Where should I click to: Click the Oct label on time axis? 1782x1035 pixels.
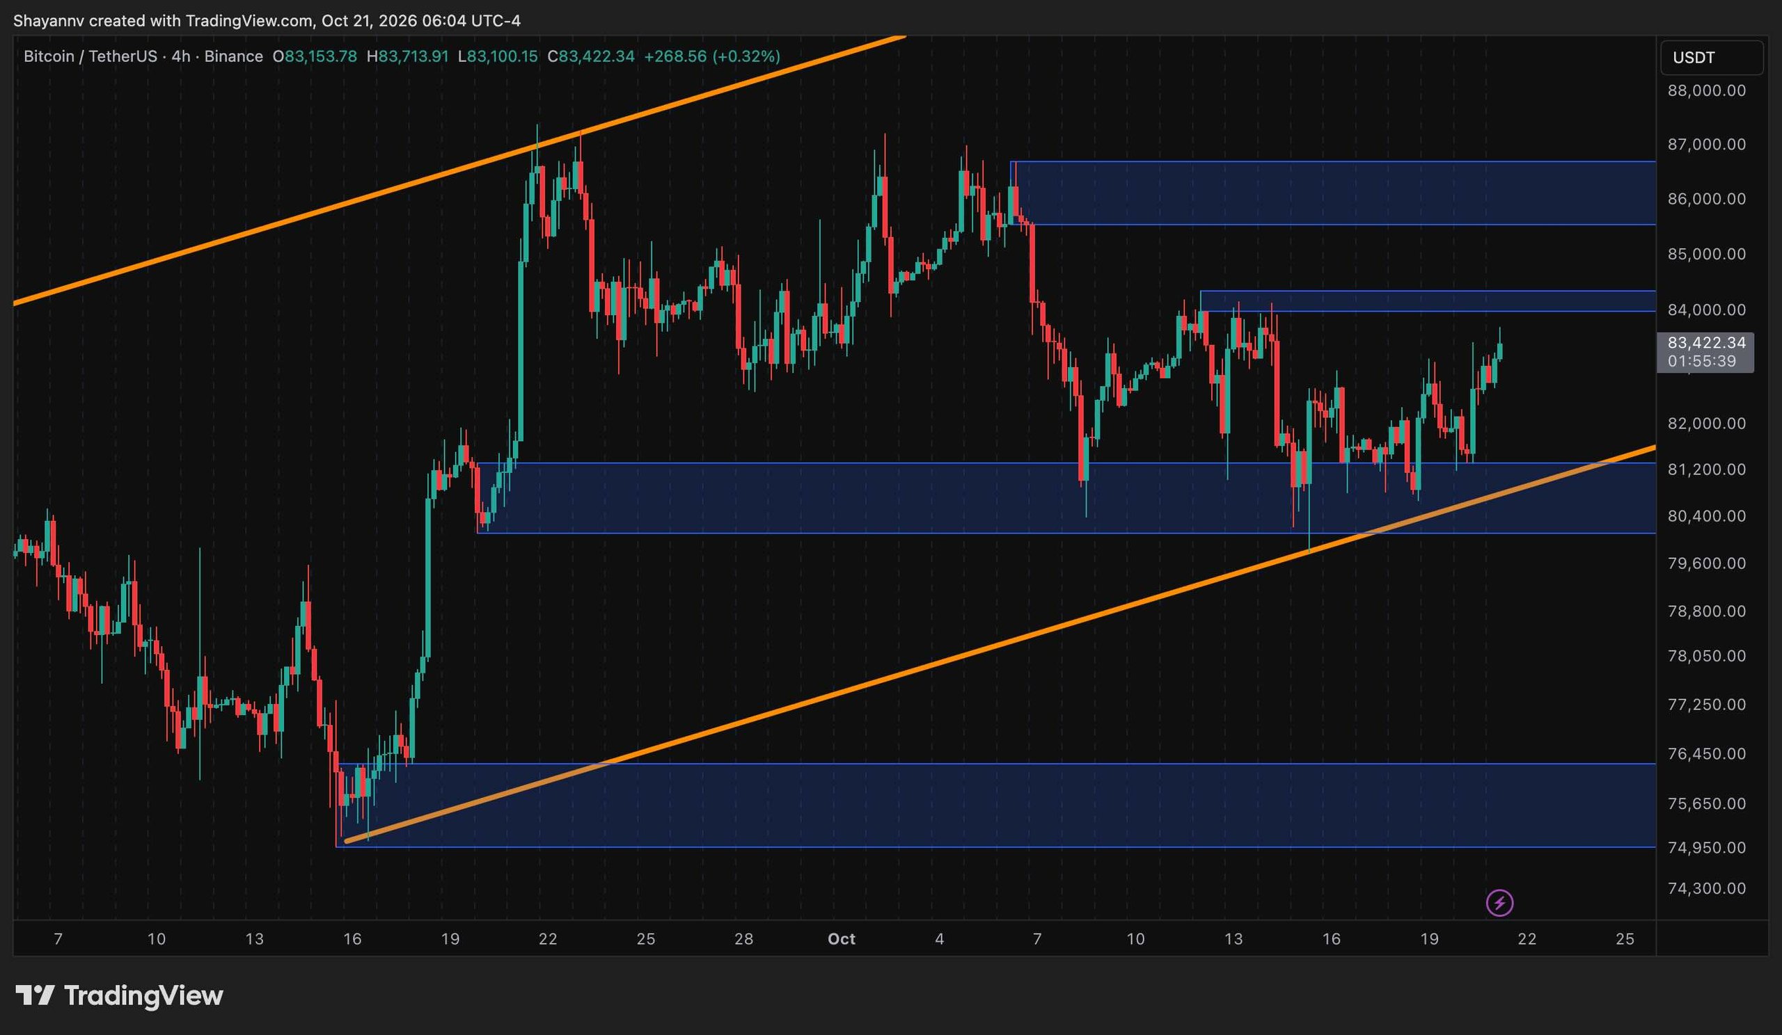(x=842, y=939)
